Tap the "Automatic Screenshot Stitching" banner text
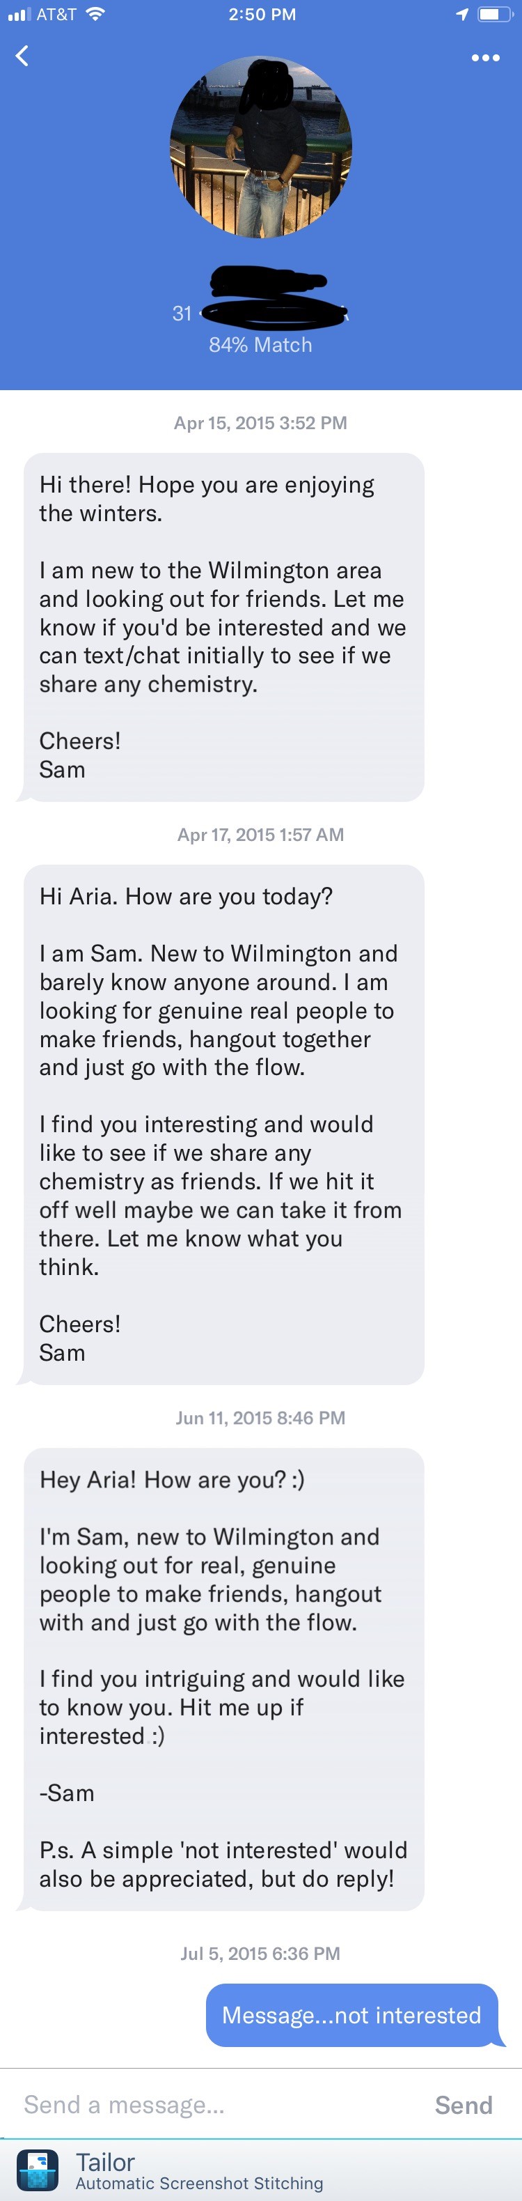The image size is (522, 2201). [x=200, y=2183]
